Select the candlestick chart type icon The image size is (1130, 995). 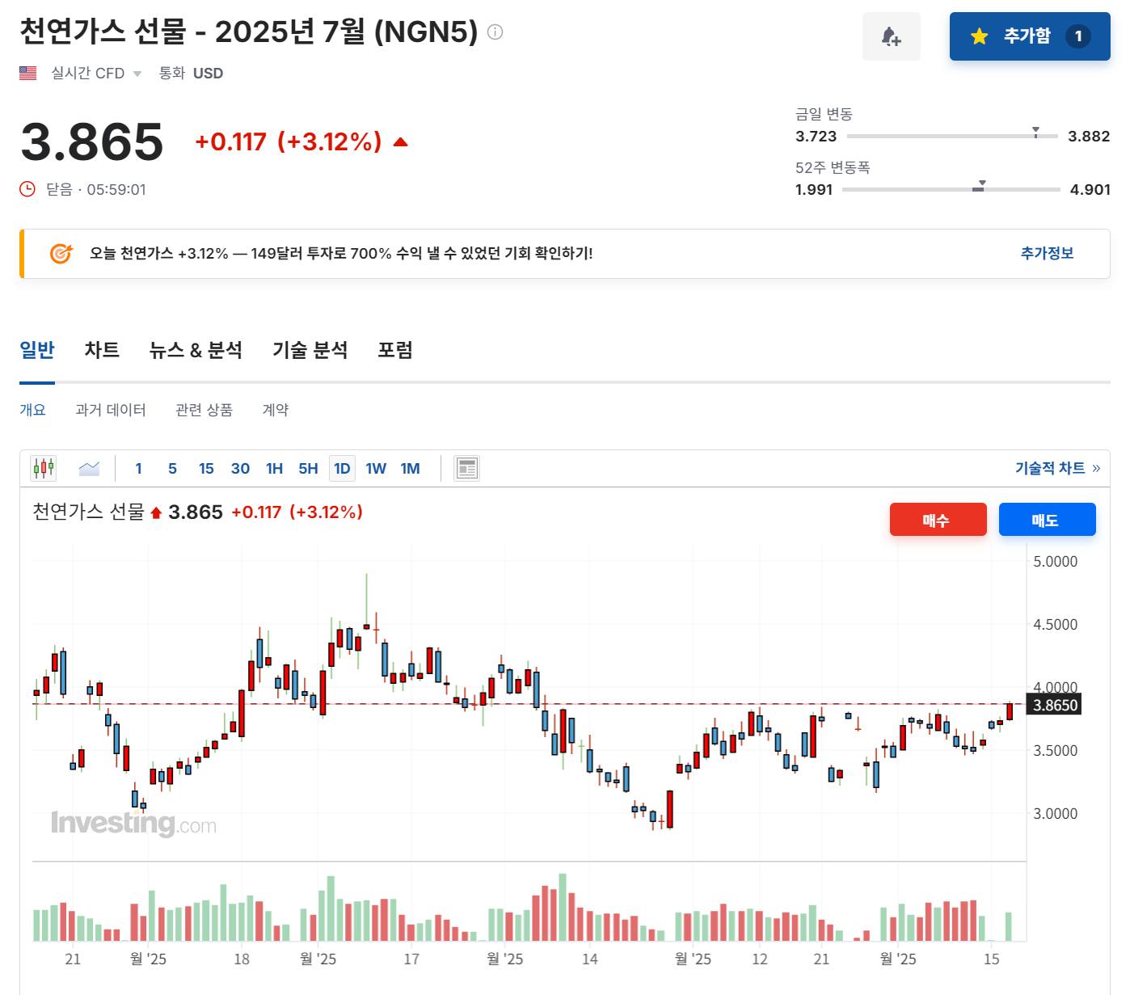tap(44, 467)
